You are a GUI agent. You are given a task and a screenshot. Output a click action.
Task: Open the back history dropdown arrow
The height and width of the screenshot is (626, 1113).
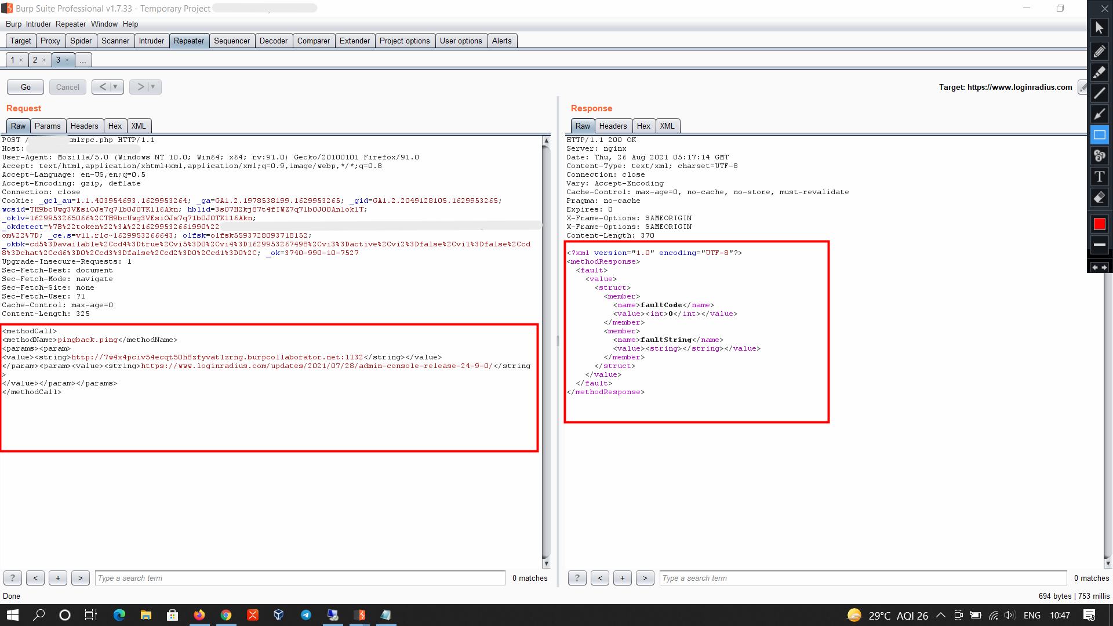(116, 87)
